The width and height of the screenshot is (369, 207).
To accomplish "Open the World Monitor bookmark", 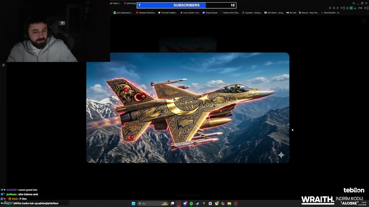I will coord(330,13).
